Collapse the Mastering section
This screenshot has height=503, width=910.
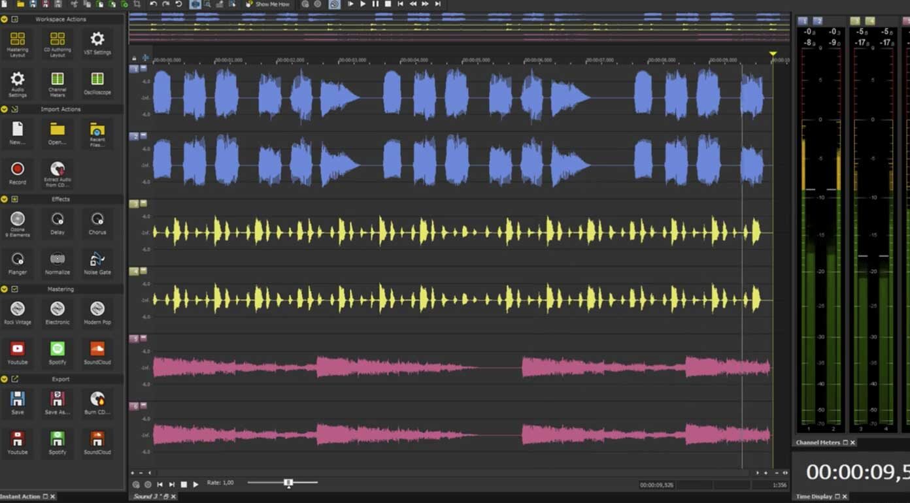click(x=5, y=289)
